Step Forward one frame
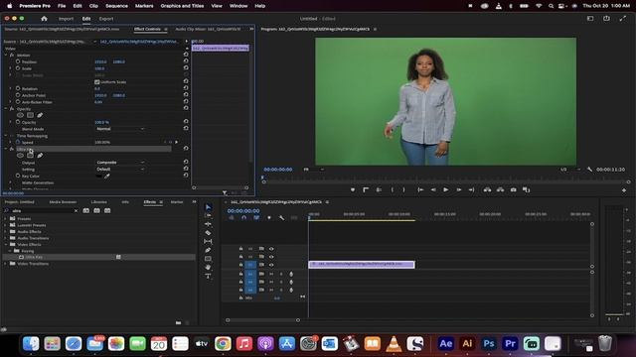The height and width of the screenshot is (357, 636). pos(459,189)
